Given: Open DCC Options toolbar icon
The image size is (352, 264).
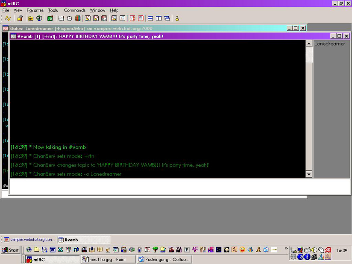Looking at the screenshot, I should point(104,18).
